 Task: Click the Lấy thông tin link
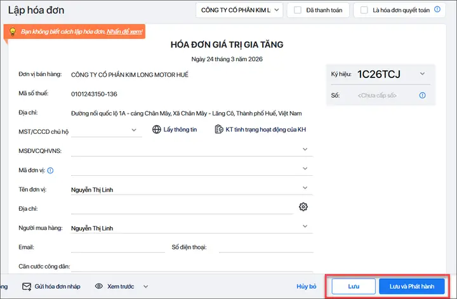pyautogui.click(x=180, y=130)
